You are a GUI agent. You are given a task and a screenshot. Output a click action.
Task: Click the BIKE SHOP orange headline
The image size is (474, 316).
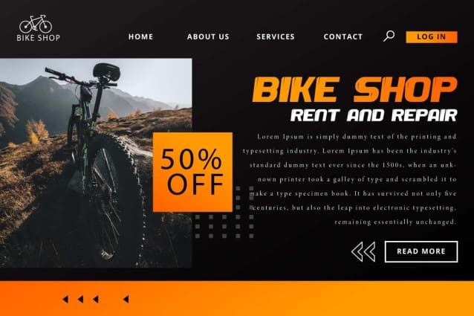tap(354, 89)
